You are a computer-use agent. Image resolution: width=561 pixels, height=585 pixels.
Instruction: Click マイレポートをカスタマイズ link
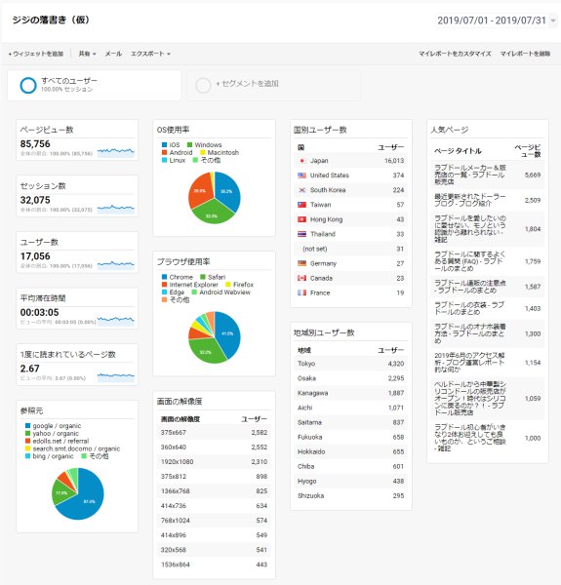(455, 54)
